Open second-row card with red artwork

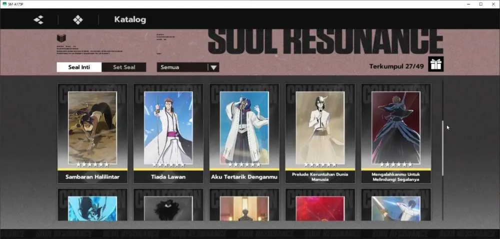(x=320, y=205)
